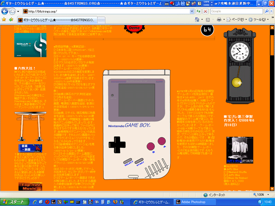This screenshot has height=206, width=275.
Task: Open the IME Pad icon
Action: point(188,4)
